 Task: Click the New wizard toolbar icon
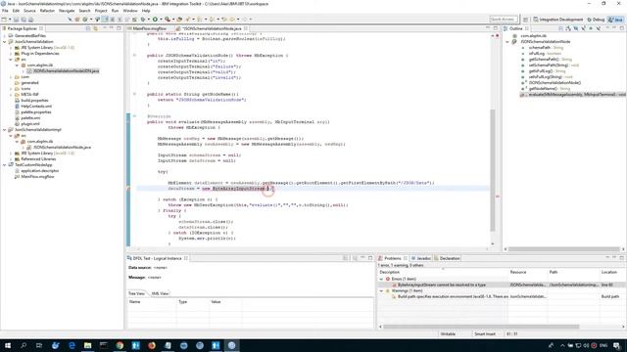click(x=4, y=20)
